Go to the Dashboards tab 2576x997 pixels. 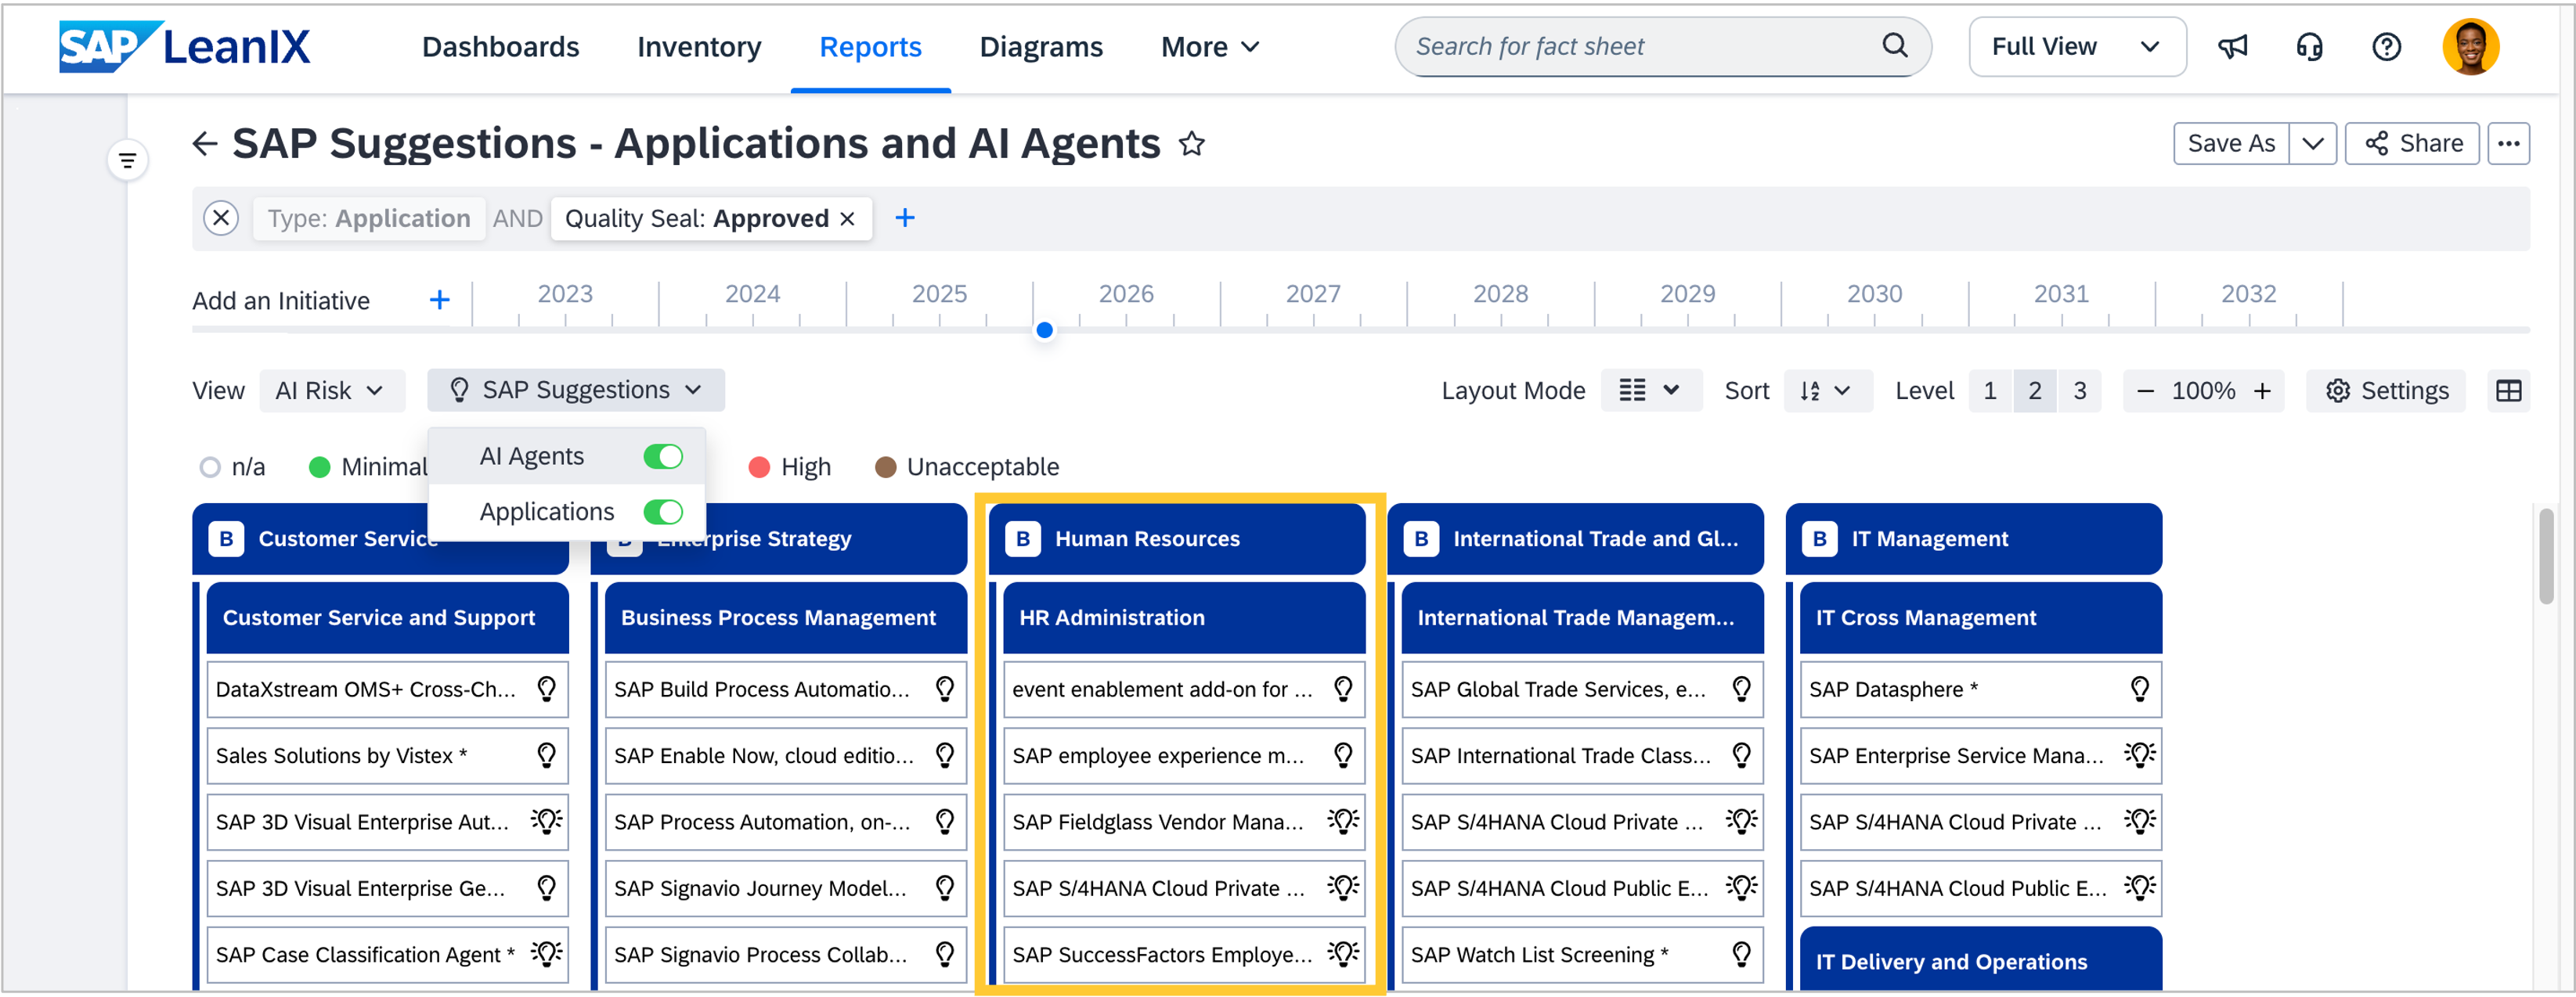click(x=500, y=47)
